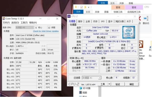Click the 57.2W power reading

[x=22, y=62]
